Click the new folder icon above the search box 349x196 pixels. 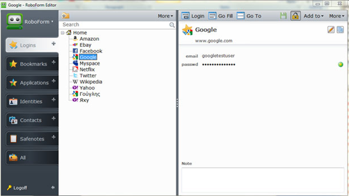pyautogui.click(x=66, y=16)
